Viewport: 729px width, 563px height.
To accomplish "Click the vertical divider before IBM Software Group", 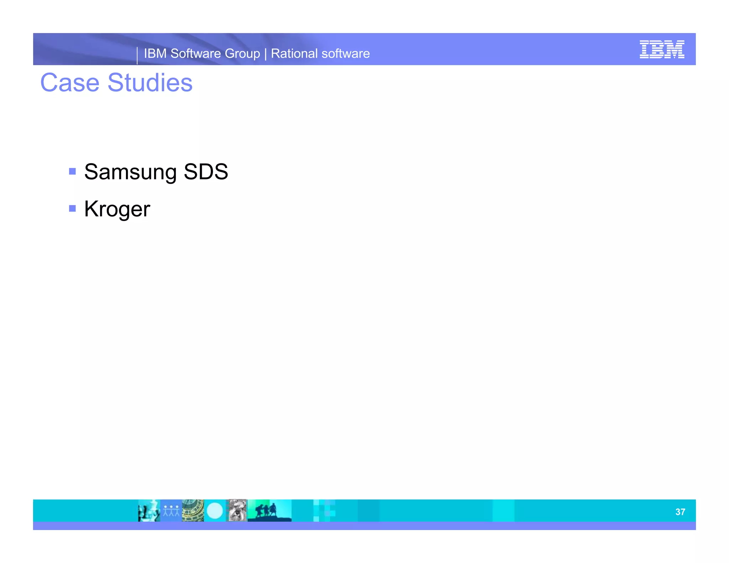I will tap(137, 56).
